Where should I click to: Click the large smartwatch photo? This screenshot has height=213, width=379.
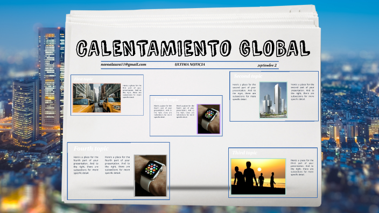(151, 175)
